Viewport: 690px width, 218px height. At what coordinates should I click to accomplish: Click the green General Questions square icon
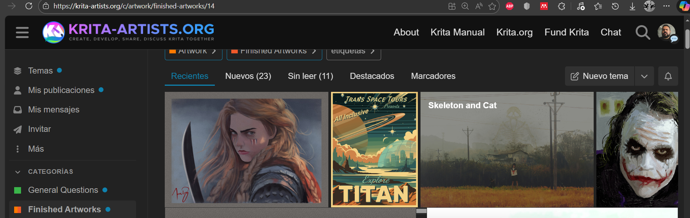(18, 190)
